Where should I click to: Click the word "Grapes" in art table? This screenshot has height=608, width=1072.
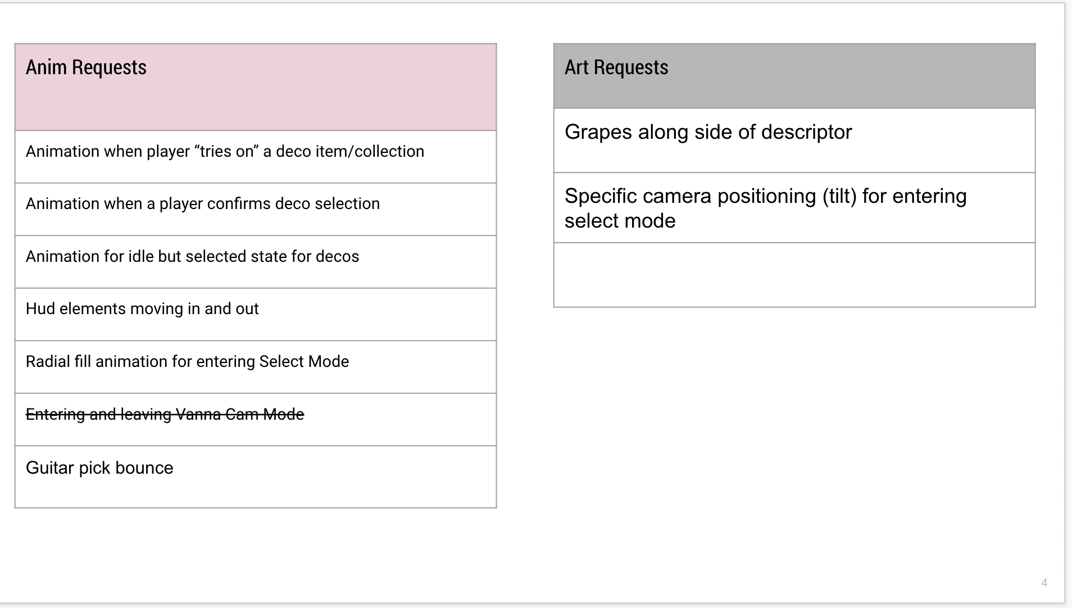coord(598,133)
